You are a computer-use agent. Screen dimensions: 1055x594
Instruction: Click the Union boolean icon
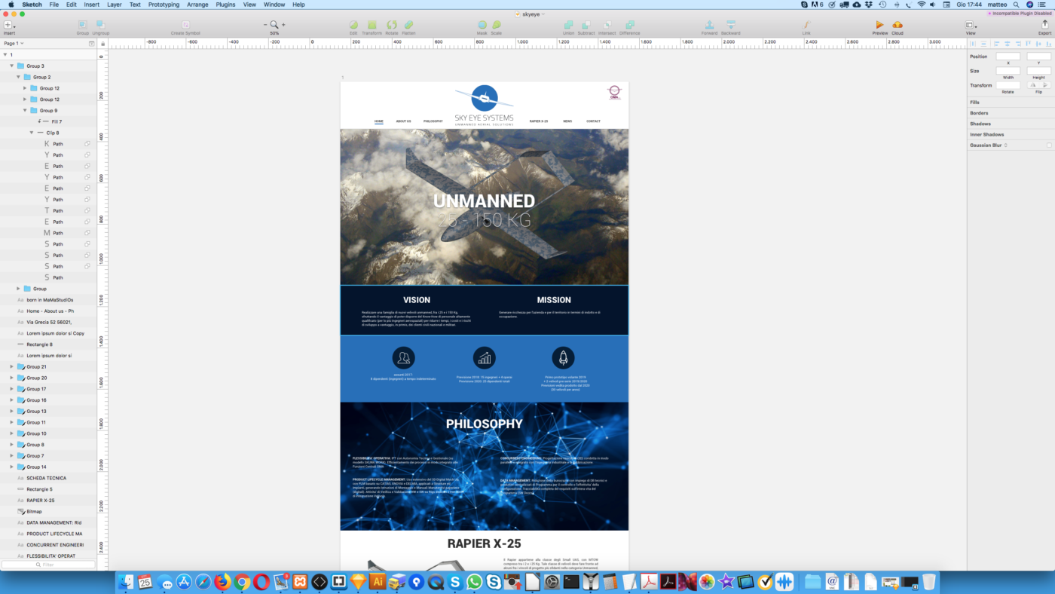(568, 25)
